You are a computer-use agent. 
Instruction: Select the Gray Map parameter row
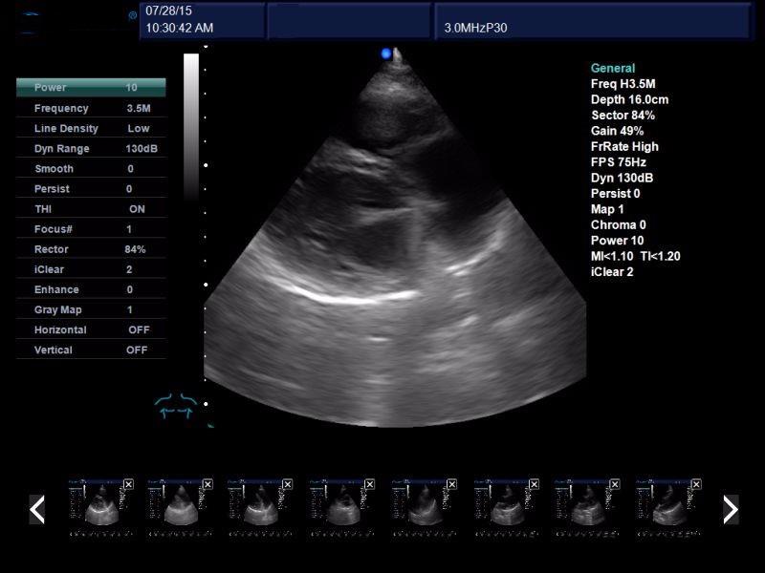point(91,310)
